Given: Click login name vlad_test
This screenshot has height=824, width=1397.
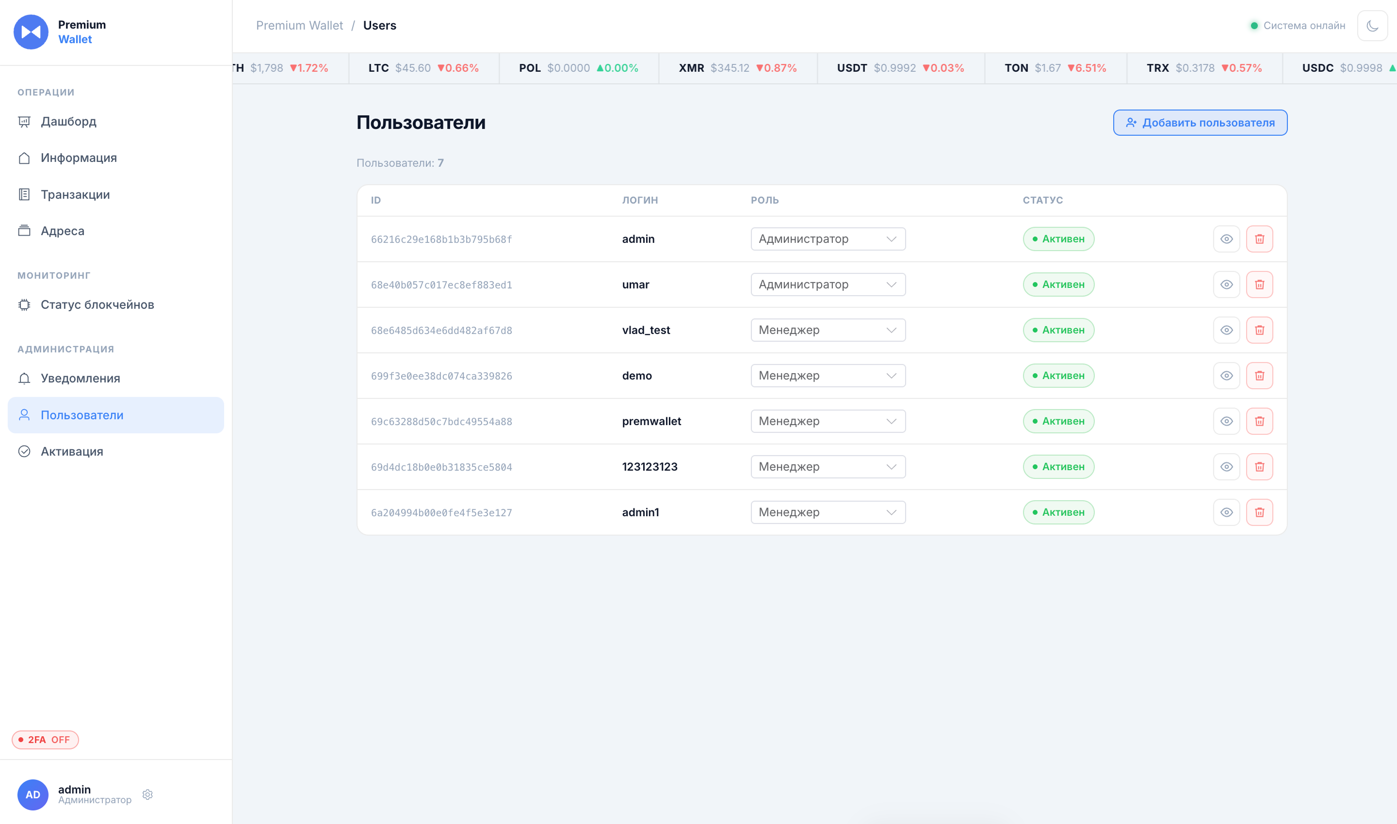Looking at the screenshot, I should pyautogui.click(x=646, y=331).
